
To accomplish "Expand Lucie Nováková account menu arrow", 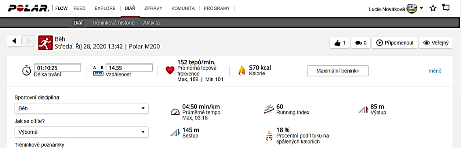I will coord(421,8).
